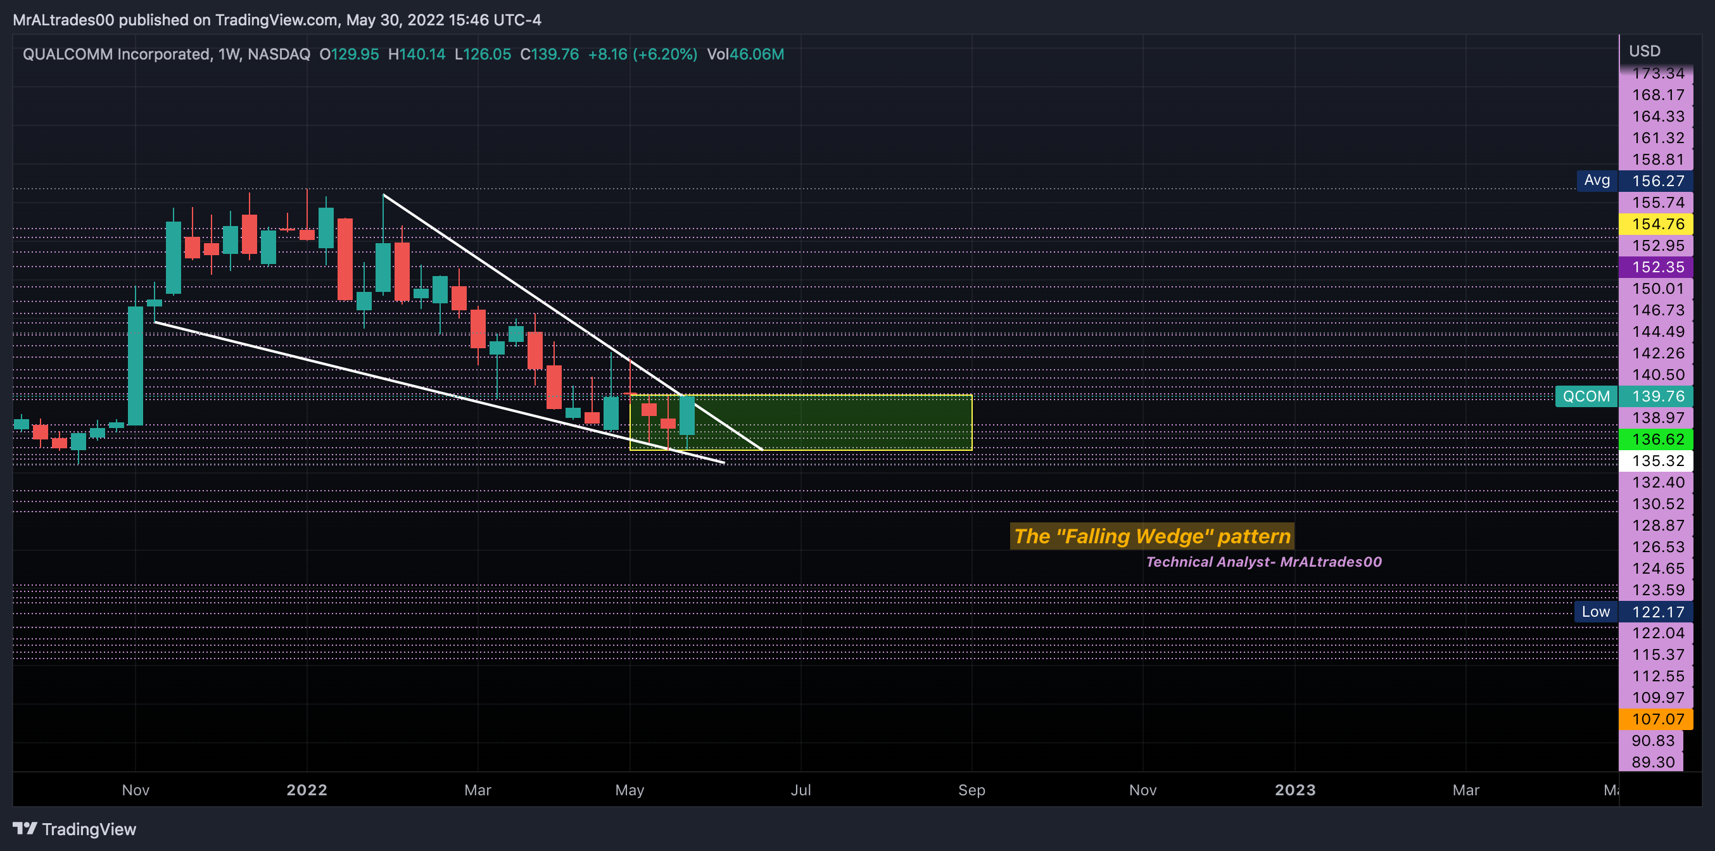Viewport: 1715px width, 851px height.
Task: Click the 2023 time axis label
Action: click(x=1295, y=790)
